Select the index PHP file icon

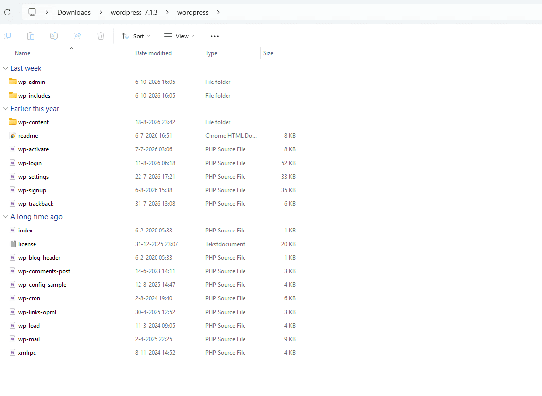point(13,231)
